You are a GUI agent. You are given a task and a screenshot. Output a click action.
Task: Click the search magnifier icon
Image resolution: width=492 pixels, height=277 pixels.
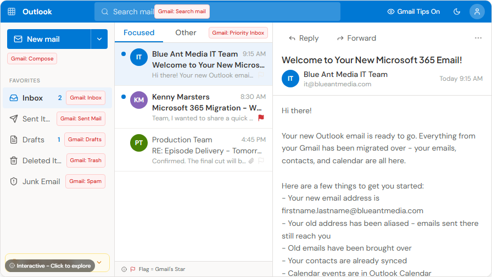coord(105,12)
